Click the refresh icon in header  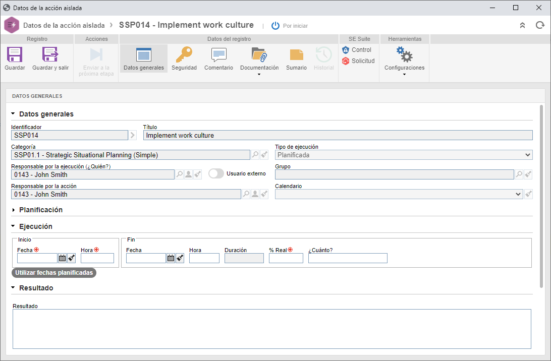540,25
